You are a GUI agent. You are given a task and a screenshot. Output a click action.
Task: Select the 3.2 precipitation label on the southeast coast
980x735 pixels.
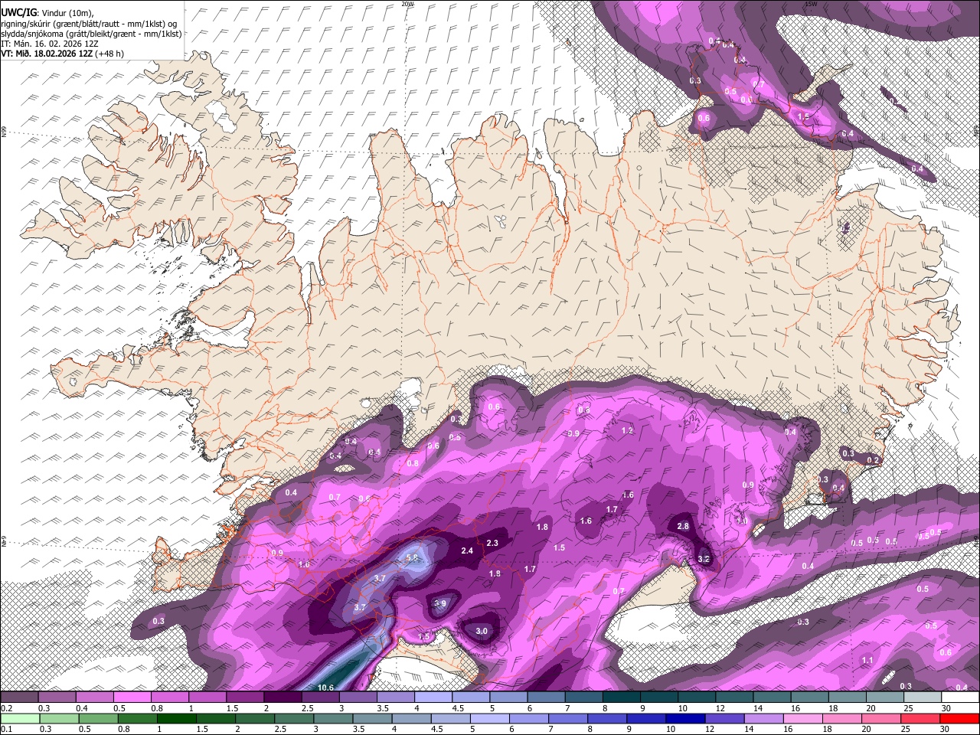pos(704,560)
